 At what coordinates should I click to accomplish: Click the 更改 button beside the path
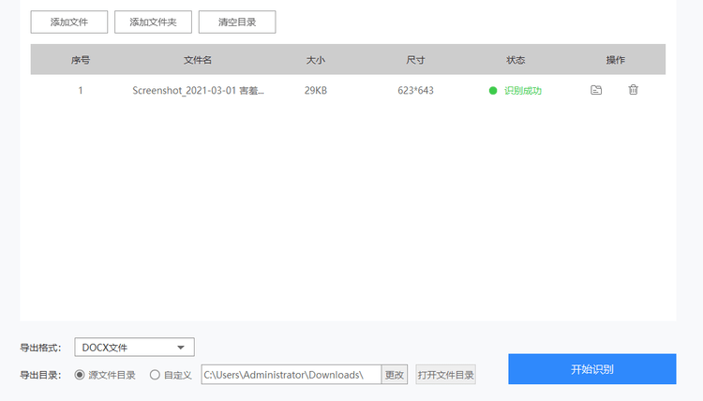click(x=395, y=375)
